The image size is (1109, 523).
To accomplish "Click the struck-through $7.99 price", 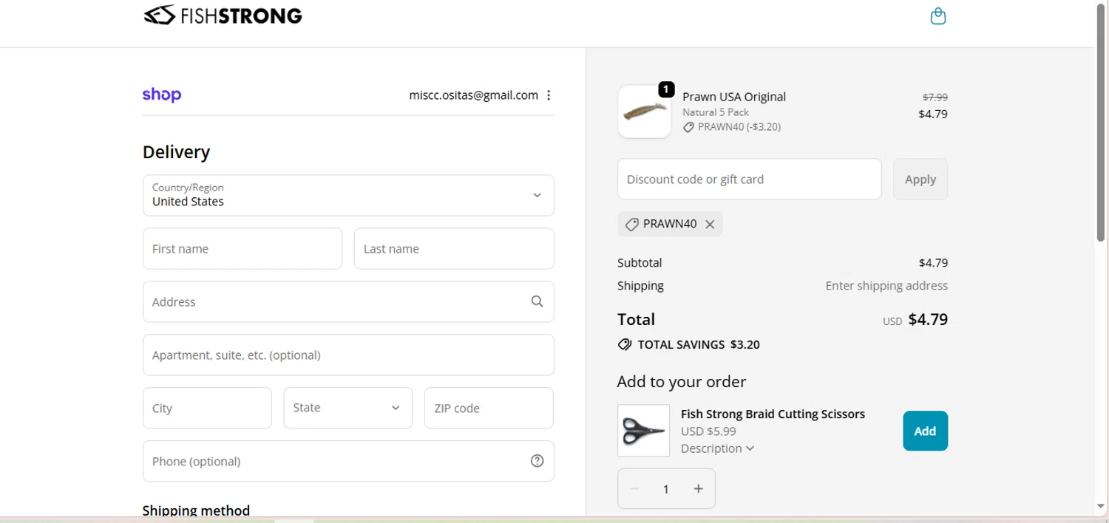I will (935, 97).
